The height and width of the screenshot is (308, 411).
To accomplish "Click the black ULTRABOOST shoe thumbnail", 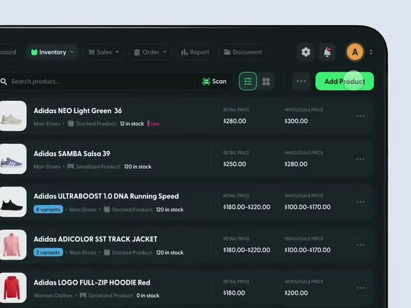I will (x=13, y=202).
